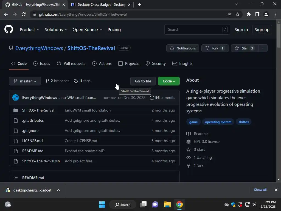The height and width of the screenshot is (211, 281).
Task: Click Show all downloads
Action: 260,190
